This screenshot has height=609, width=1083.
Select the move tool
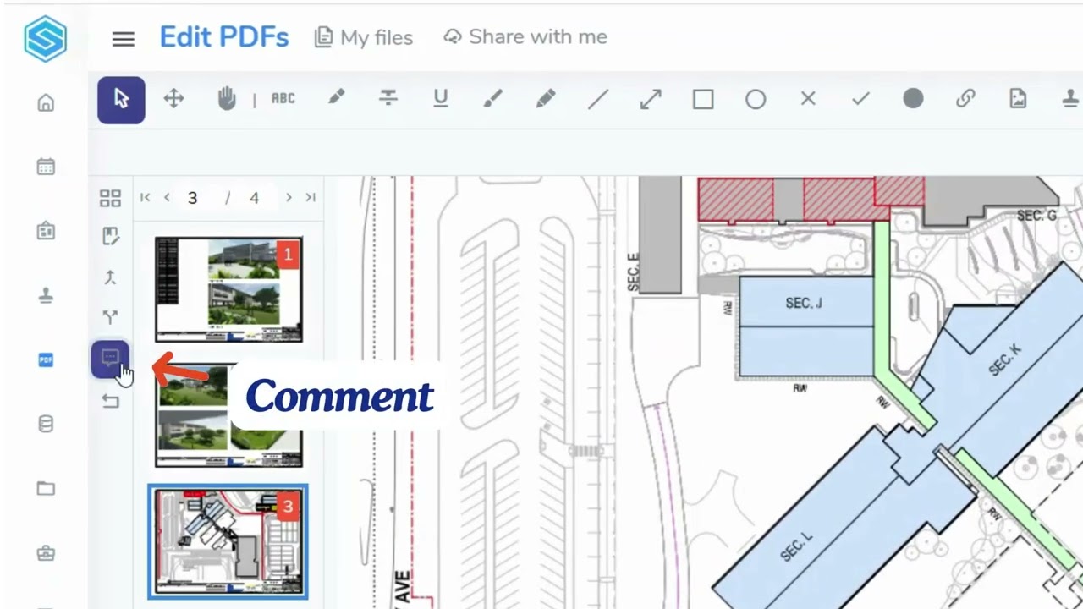(x=173, y=99)
